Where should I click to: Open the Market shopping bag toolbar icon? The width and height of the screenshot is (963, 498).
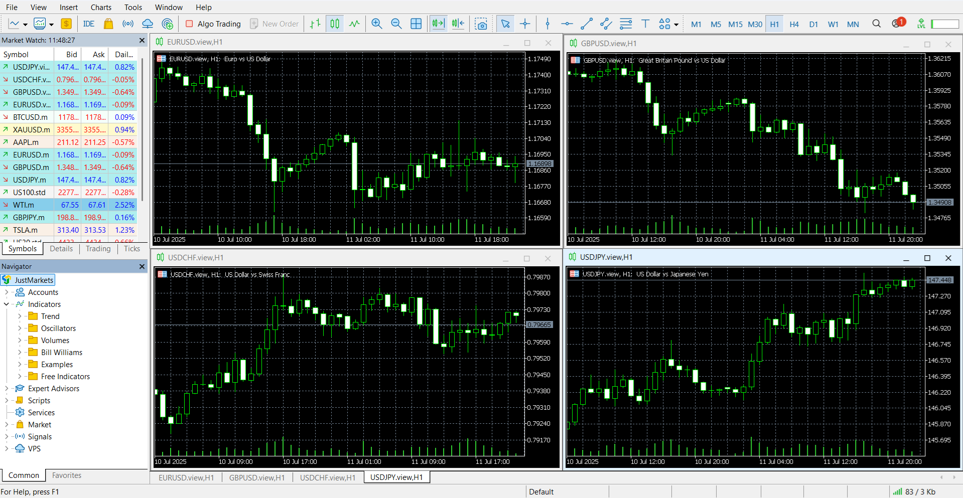(x=108, y=24)
